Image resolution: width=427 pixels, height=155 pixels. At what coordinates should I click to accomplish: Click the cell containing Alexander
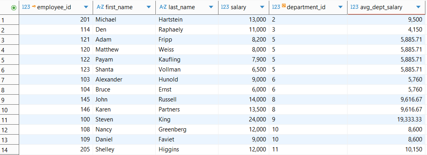[x=125, y=79]
